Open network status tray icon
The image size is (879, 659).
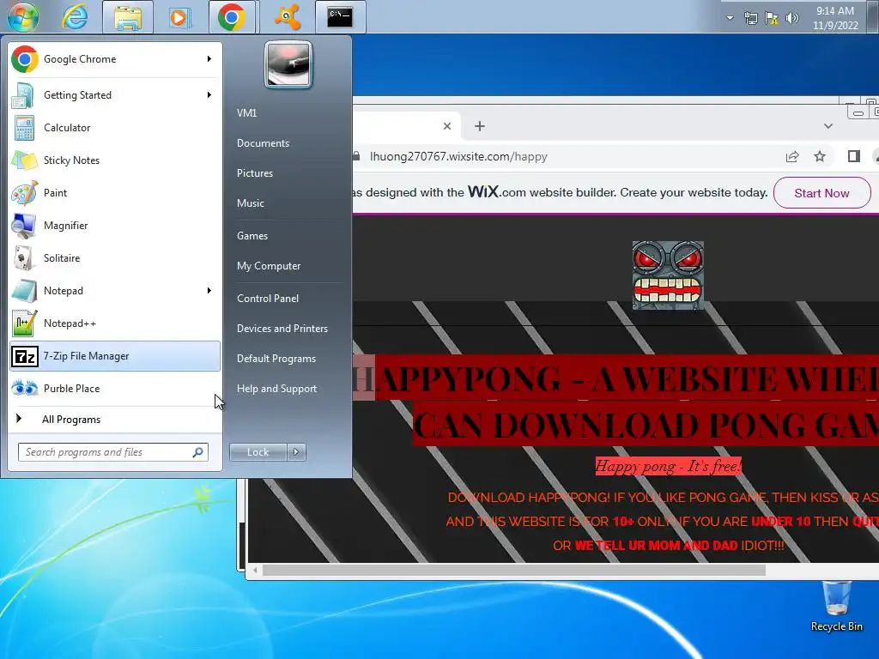(x=750, y=19)
